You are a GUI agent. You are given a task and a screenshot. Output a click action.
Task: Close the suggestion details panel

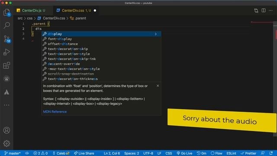pos(158,86)
